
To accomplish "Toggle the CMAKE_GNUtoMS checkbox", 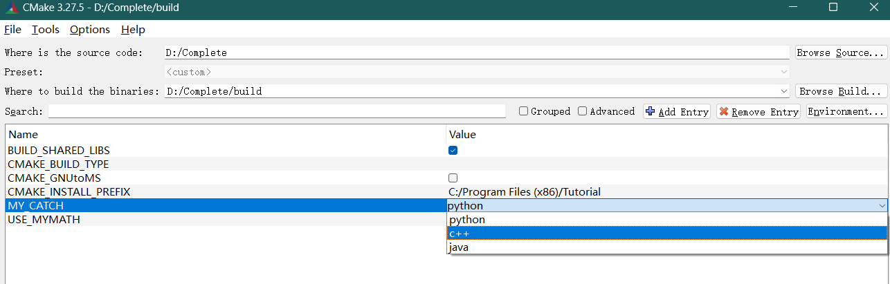I will [x=453, y=178].
